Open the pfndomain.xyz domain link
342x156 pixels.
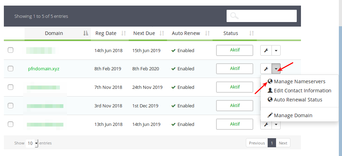43,69
